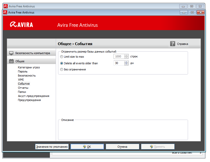Image resolution: width=210 pixels, height=162 pixels.
Task: Maximize the front Avira configuration window
Action: [192, 13]
